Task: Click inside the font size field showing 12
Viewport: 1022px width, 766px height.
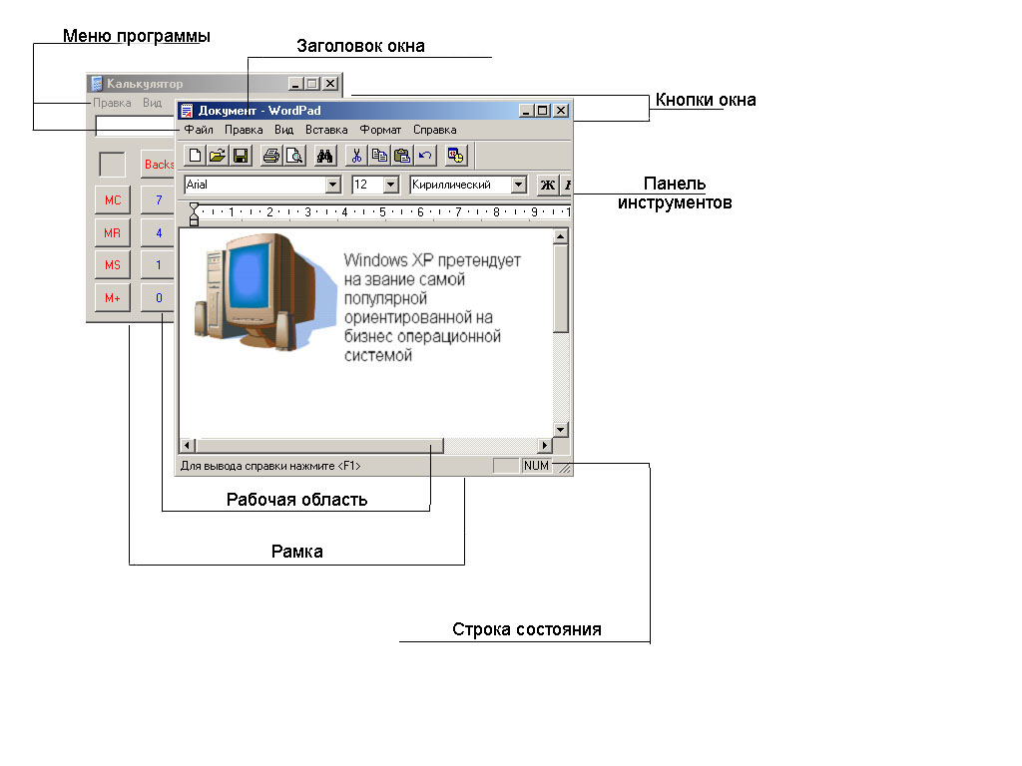Action: click(367, 185)
